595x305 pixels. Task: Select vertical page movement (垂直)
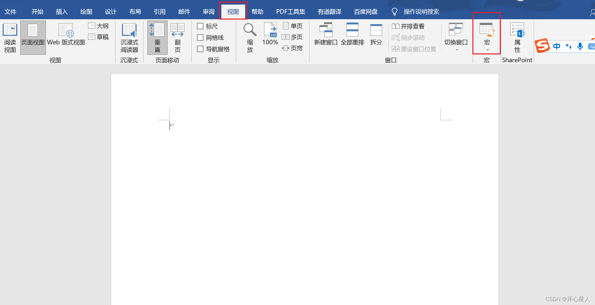coord(157,37)
